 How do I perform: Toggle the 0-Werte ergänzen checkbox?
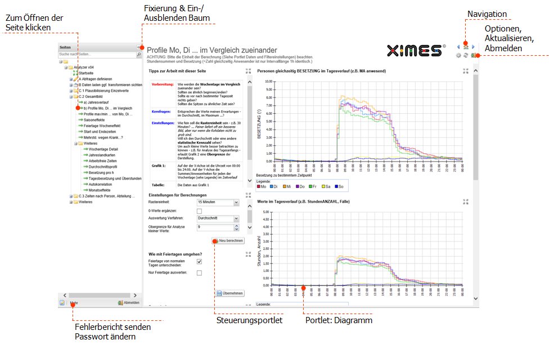[x=199, y=211]
